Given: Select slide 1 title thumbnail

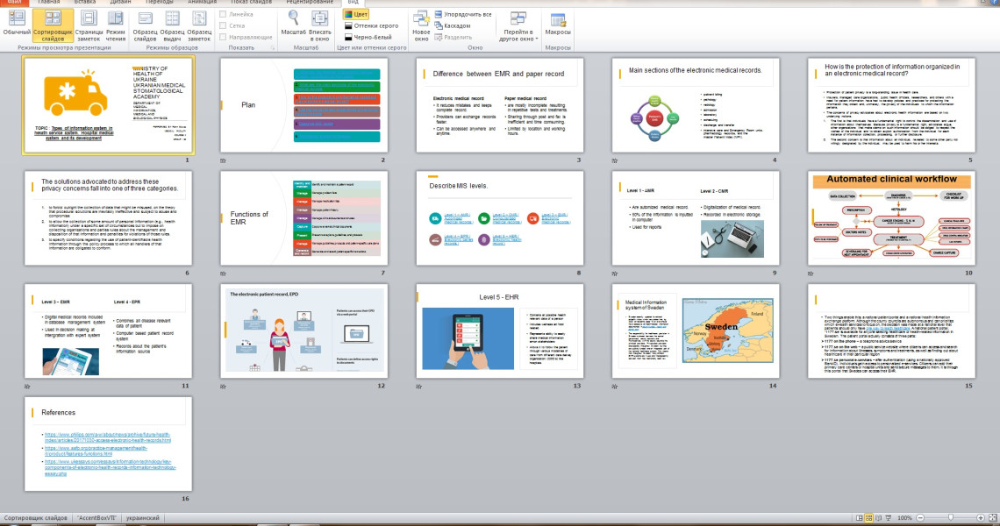Looking at the screenshot, I should 108,105.
